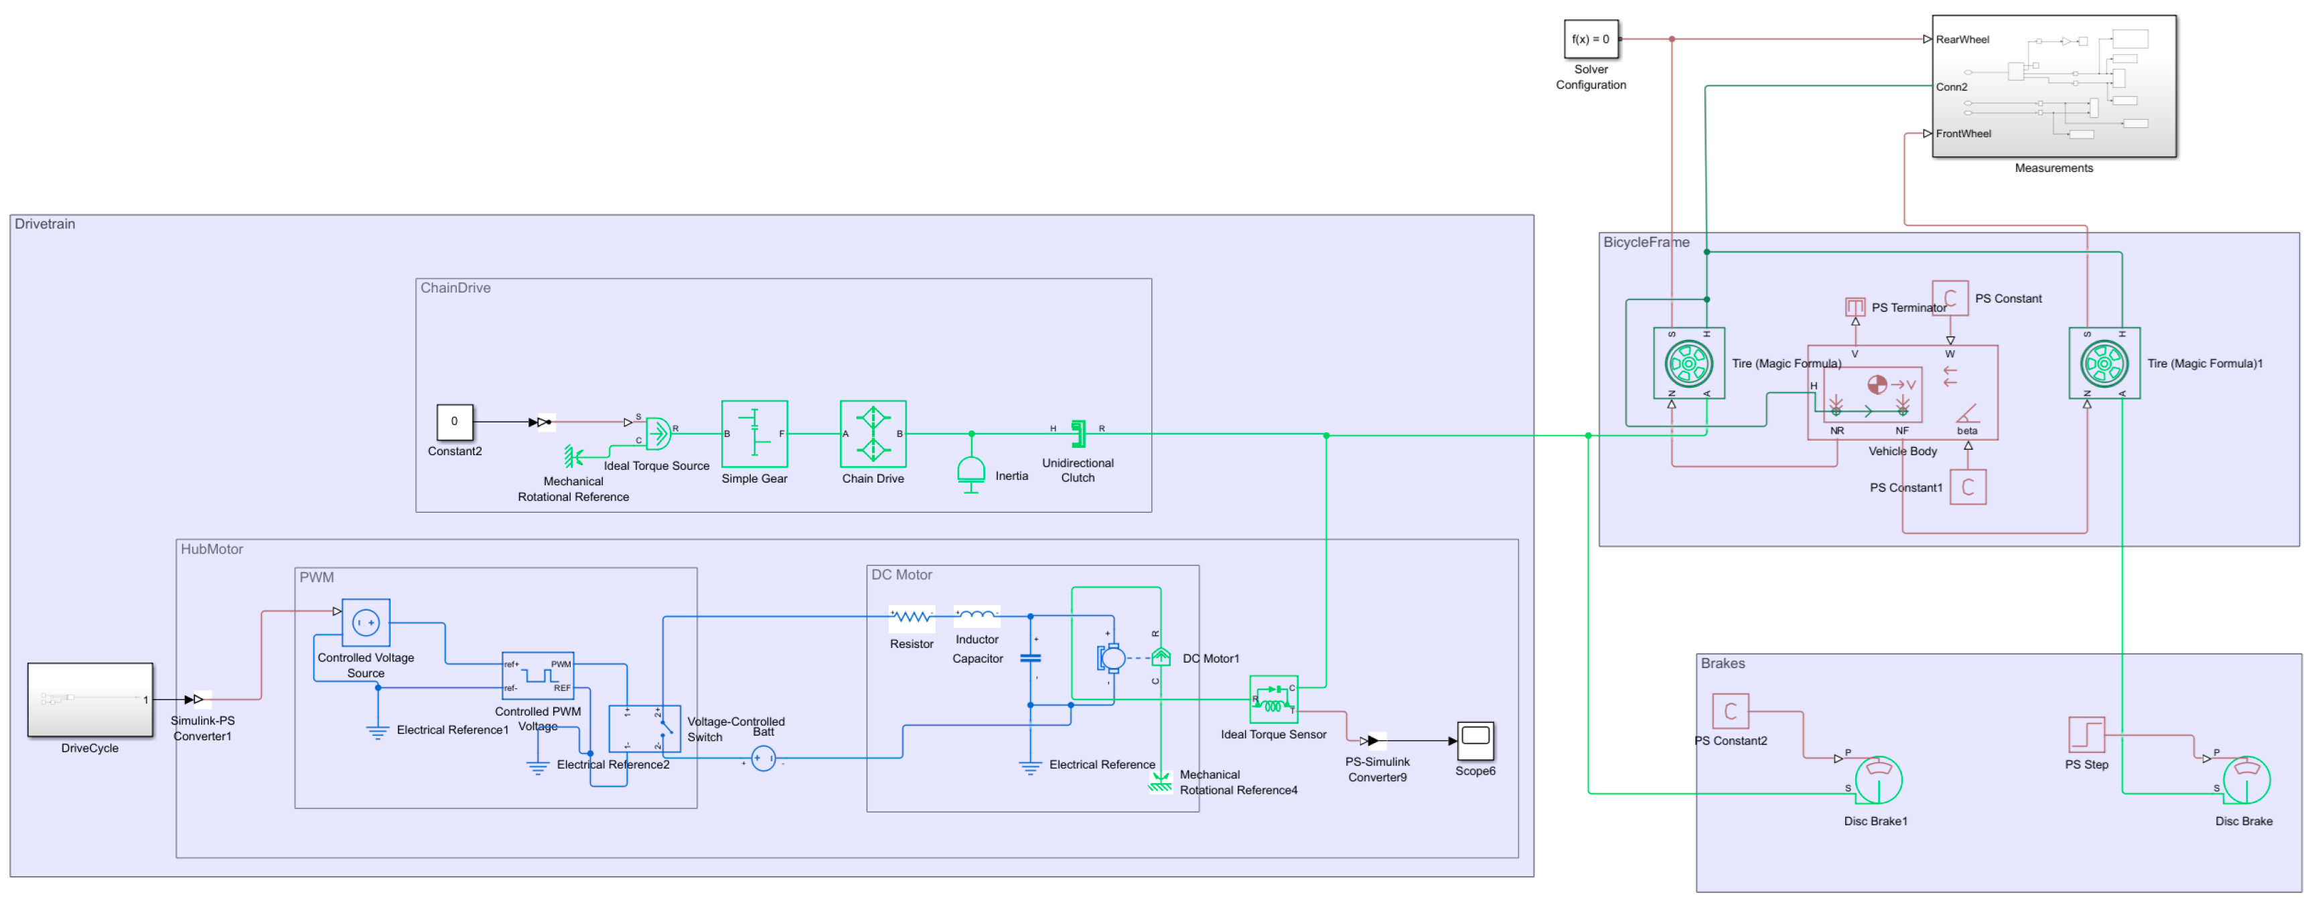Image resolution: width=2312 pixels, height=905 pixels.
Task: Click the rear Tire (Magic Formula) block
Action: coord(1688,363)
